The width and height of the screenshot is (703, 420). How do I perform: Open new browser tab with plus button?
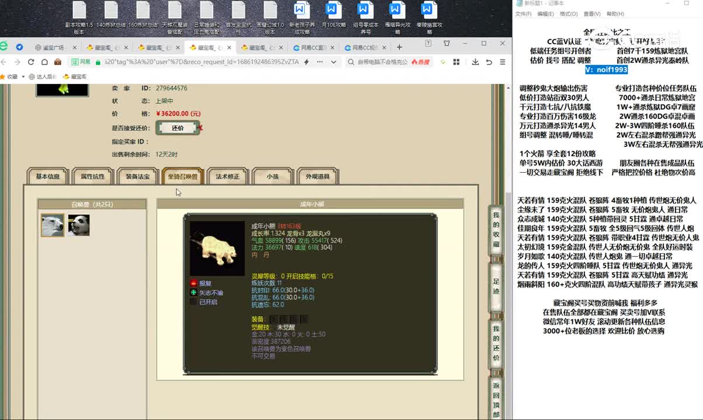click(399, 47)
